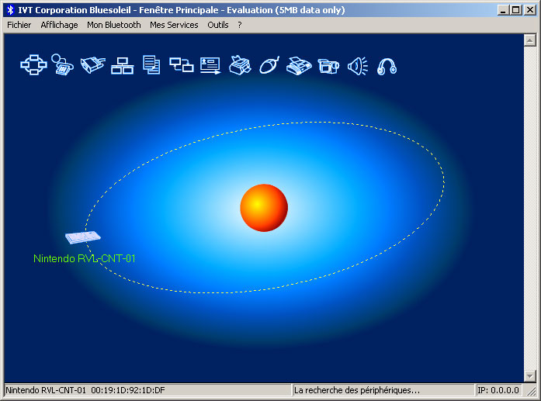
Task: Select the File Transfer documents icon
Action: [x=151, y=65]
